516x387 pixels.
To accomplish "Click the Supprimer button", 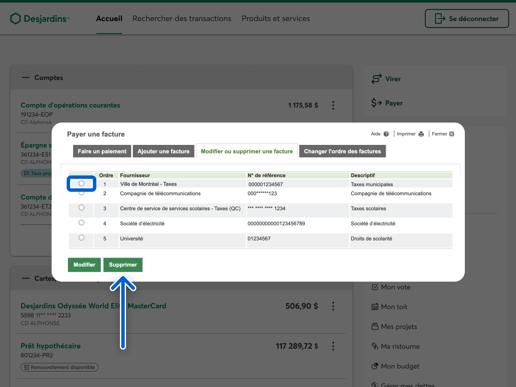I will (x=123, y=265).
